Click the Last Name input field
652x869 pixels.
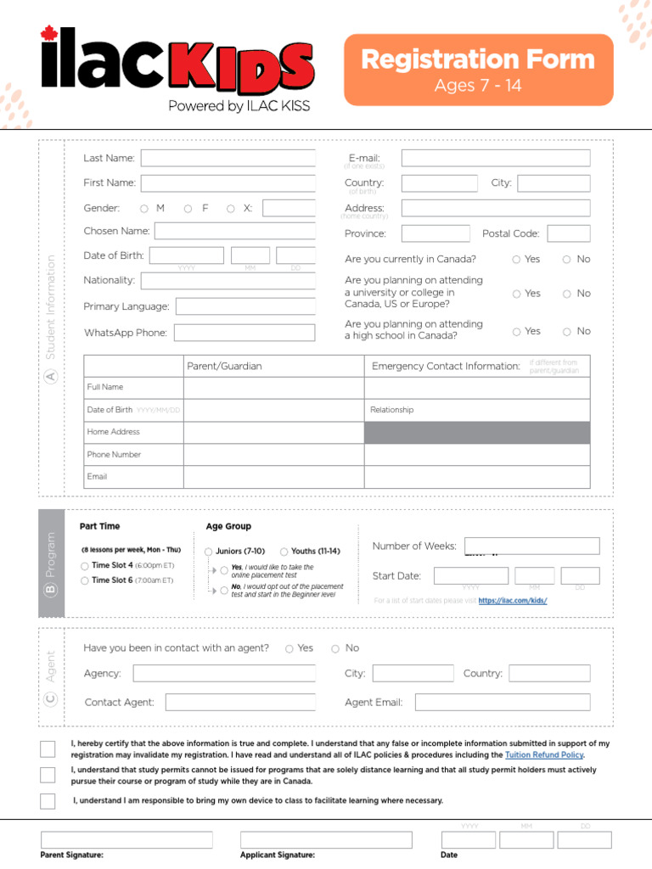point(228,158)
